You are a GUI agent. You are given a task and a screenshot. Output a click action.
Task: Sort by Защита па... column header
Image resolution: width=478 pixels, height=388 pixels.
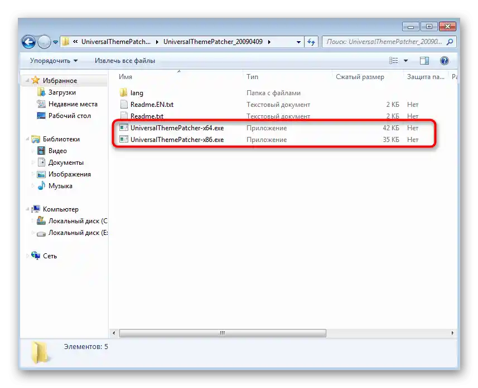click(x=426, y=77)
